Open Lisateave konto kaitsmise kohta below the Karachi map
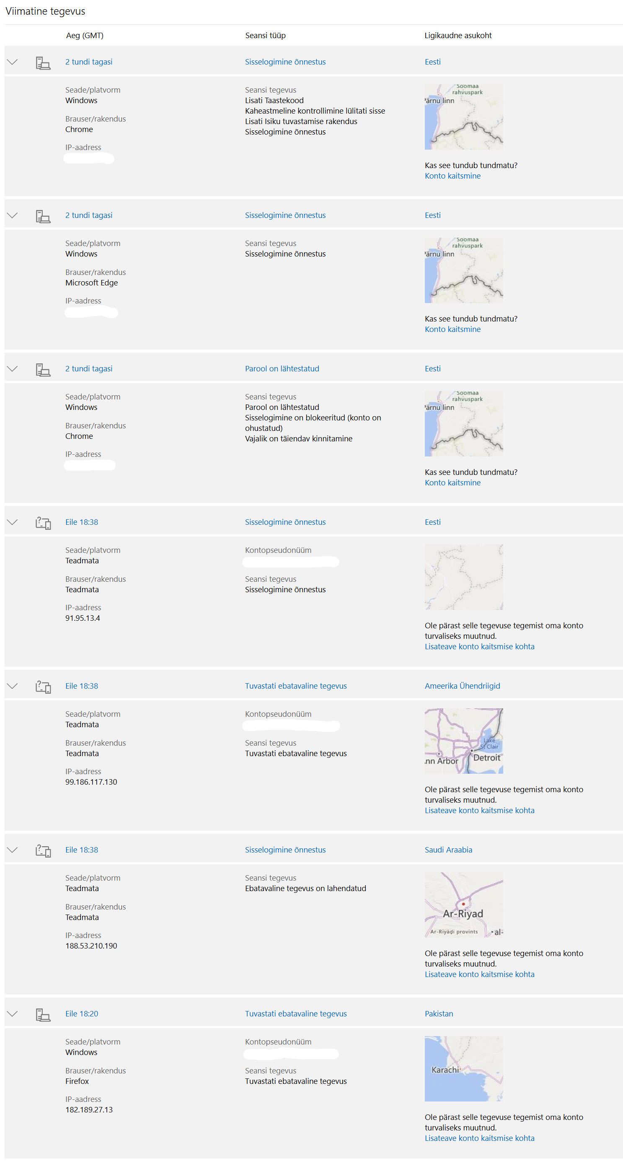The width and height of the screenshot is (623, 1174). (479, 1138)
